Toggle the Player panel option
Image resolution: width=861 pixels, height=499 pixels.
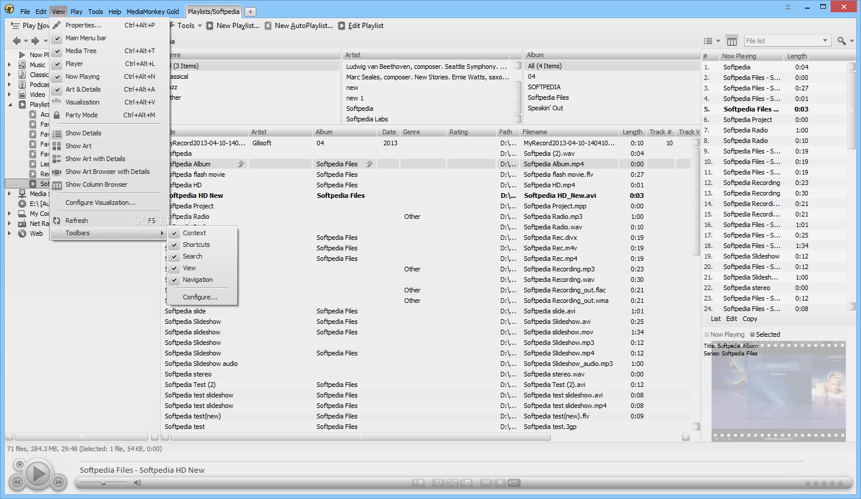(74, 64)
